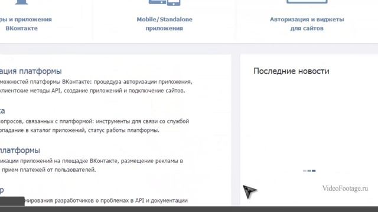Select the middle news slider dot
Image resolution: width=378 pixels, height=212 pixels.
coord(309,171)
